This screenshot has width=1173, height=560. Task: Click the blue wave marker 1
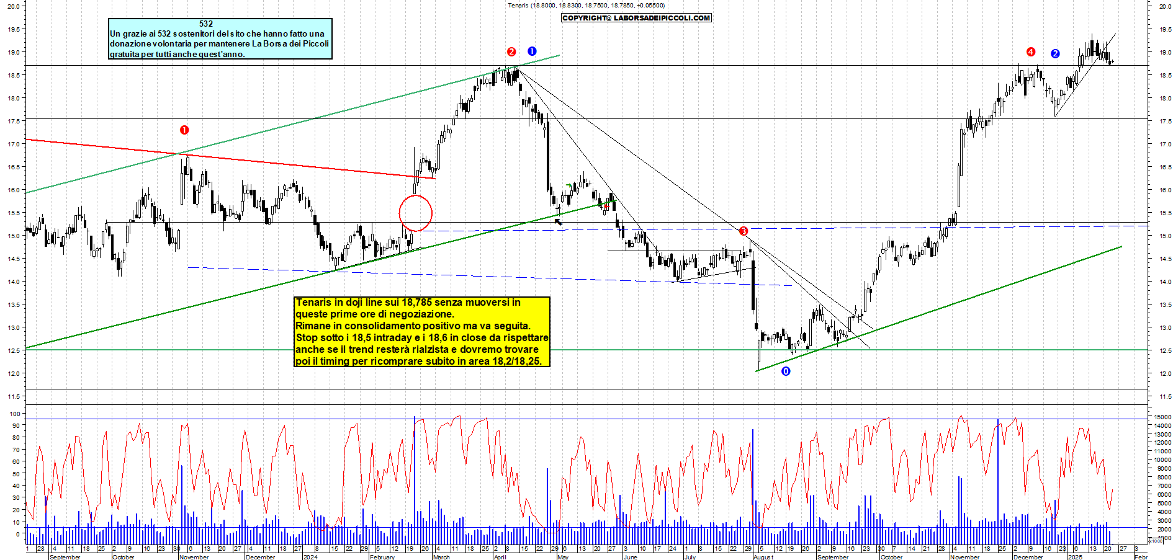point(532,51)
